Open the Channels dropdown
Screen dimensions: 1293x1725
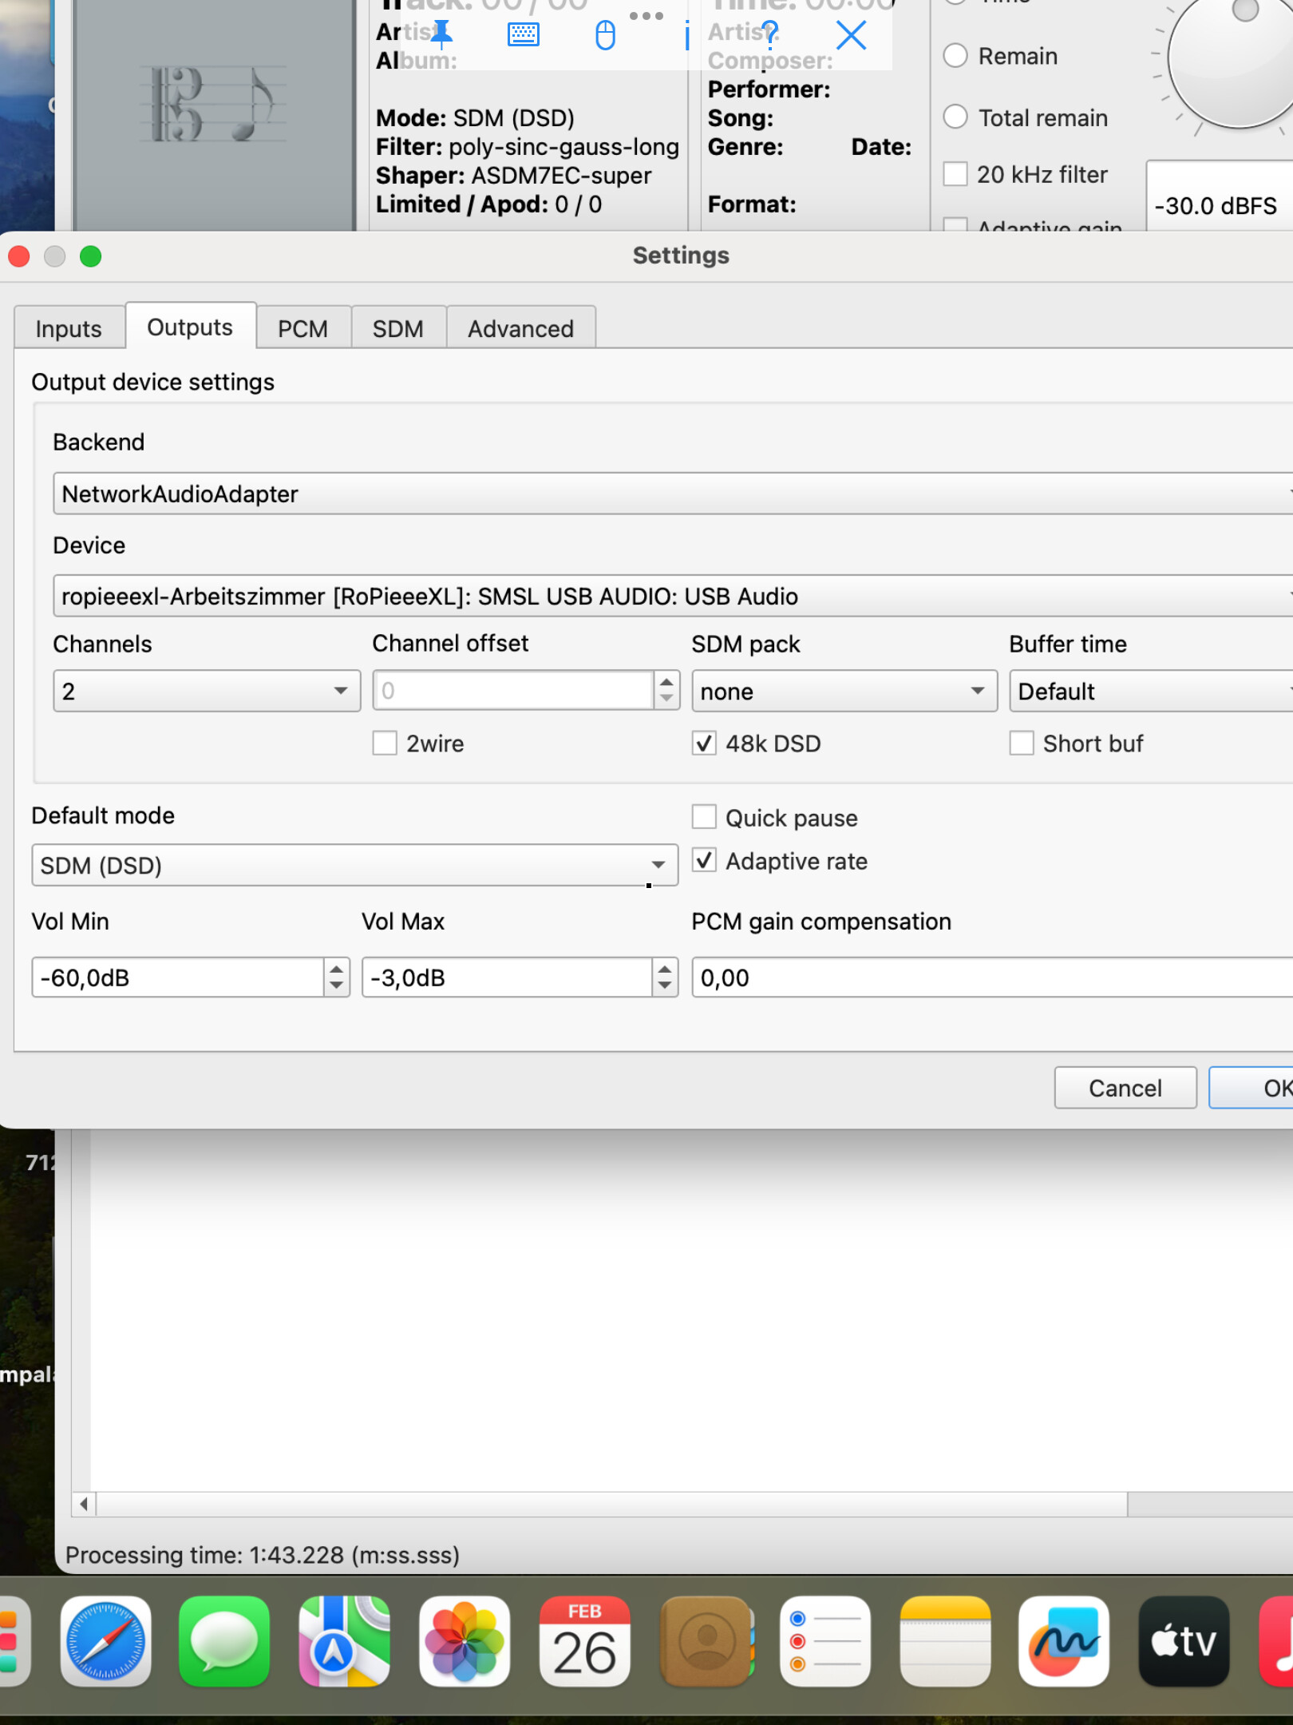click(207, 691)
